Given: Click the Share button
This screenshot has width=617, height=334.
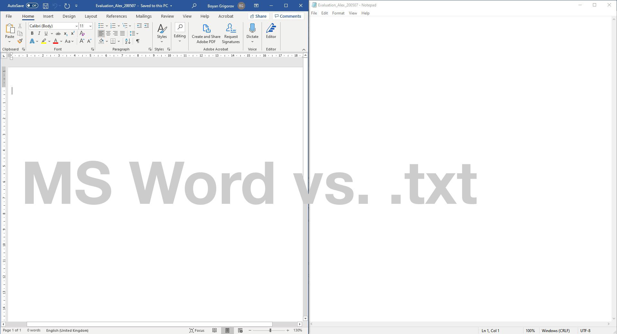Looking at the screenshot, I should tap(258, 16).
